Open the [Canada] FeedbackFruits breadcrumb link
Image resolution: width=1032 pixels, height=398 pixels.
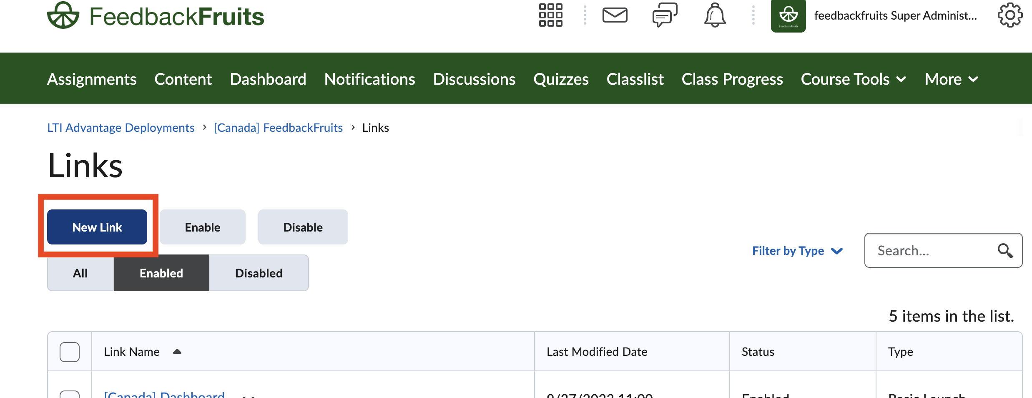[x=278, y=128]
